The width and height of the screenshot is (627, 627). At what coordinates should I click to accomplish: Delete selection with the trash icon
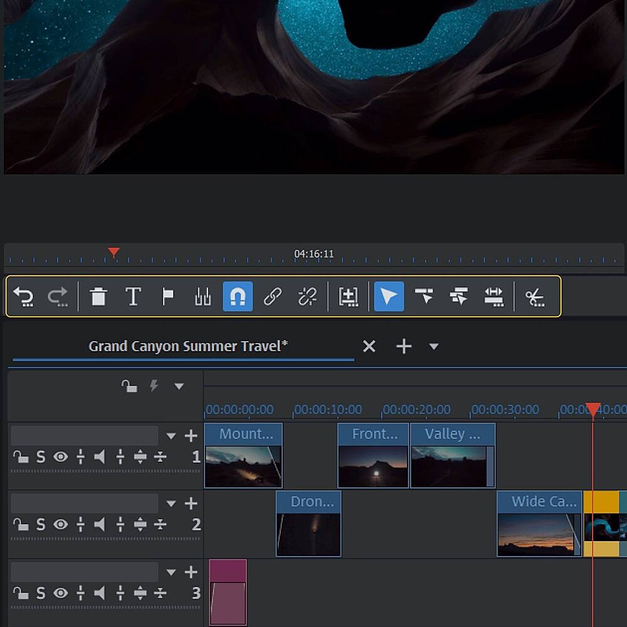[x=98, y=297]
